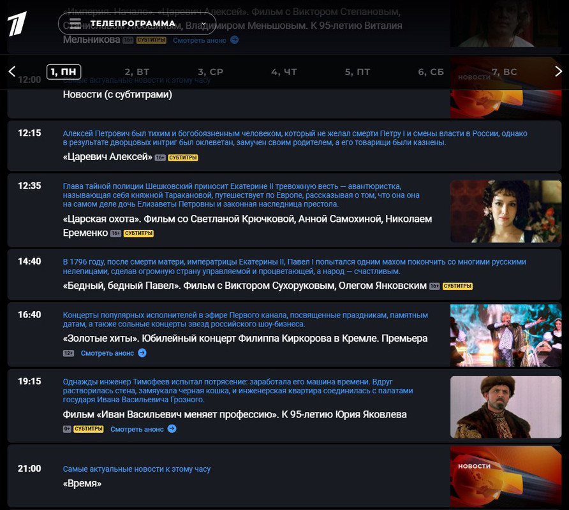Click 12+ badge of Золотые хиты
569x510 pixels.
(x=68, y=353)
